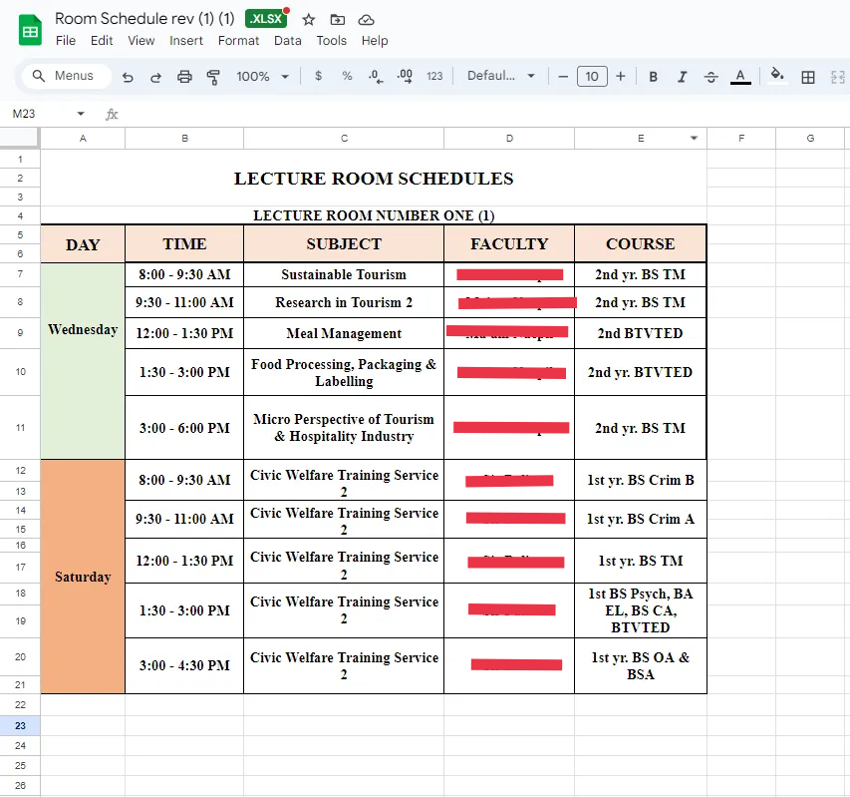Open the text color picker

click(740, 77)
